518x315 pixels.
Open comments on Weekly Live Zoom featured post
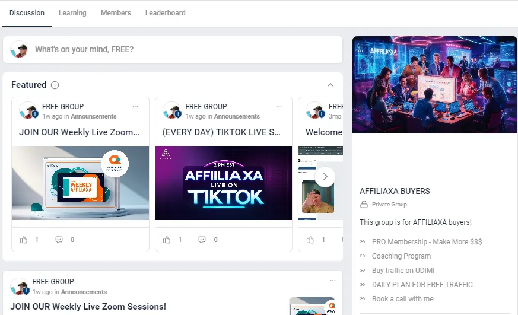click(x=59, y=240)
